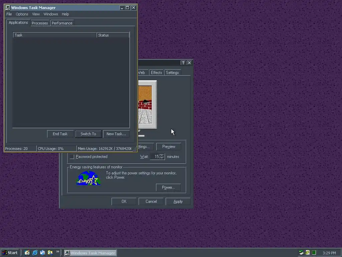Image resolution: width=342 pixels, height=257 pixels.
Task: Decrease the Wait minutes spinner
Action: pyautogui.click(x=162, y=158)
